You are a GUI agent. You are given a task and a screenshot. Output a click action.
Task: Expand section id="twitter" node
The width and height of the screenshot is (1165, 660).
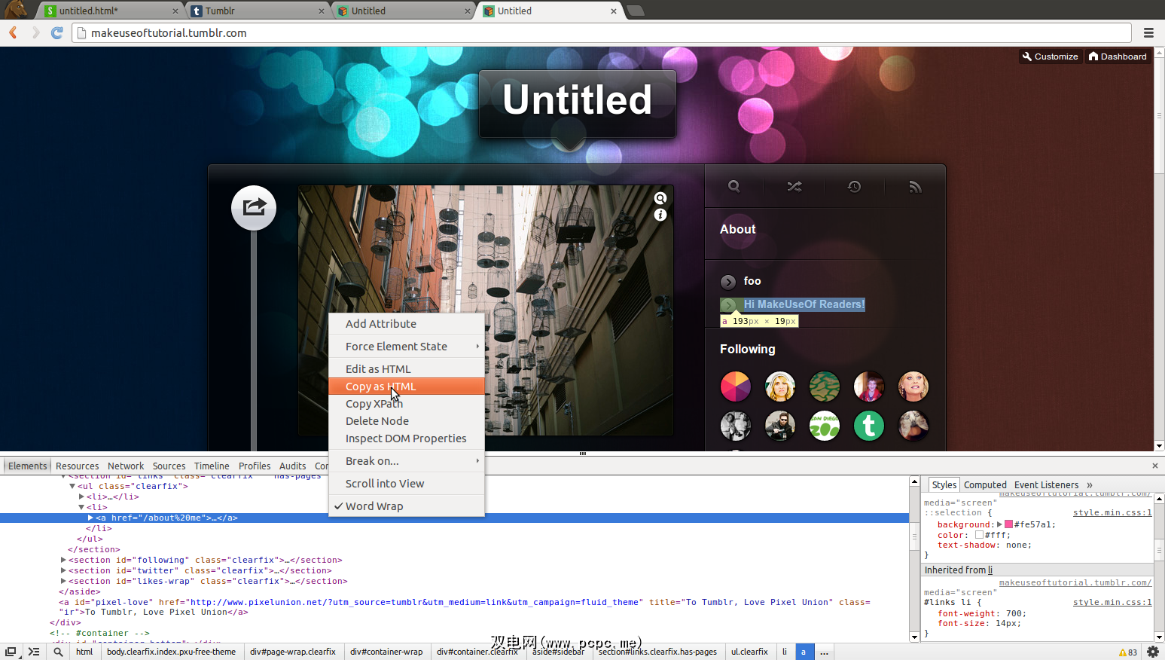63,571
